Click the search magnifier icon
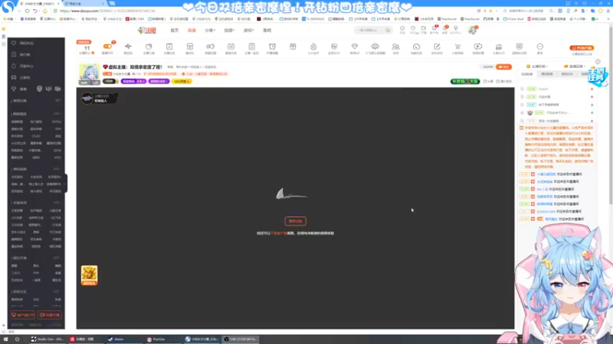The width and height of the screenshot is (613, 344). pos(388,30)
